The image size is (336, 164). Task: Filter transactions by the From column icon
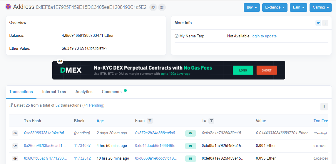(x=150, y=121)
